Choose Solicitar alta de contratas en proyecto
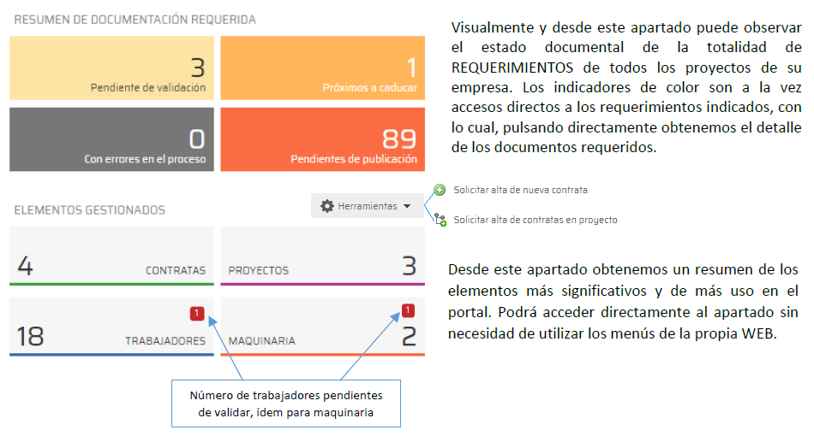814x436 pixels. [535, 220]
